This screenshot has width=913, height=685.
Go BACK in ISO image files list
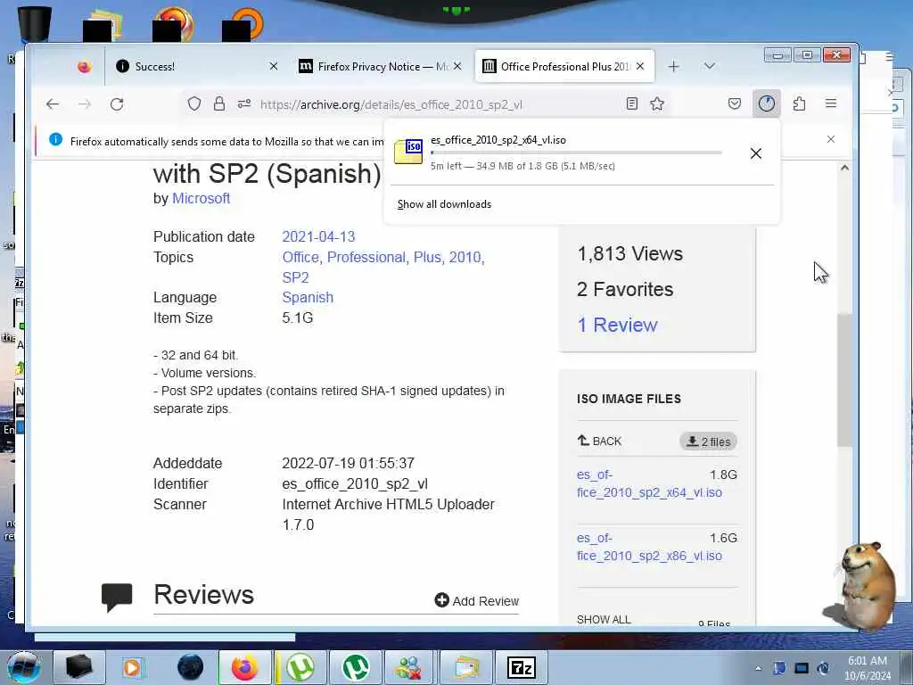(x=599, y=441)
